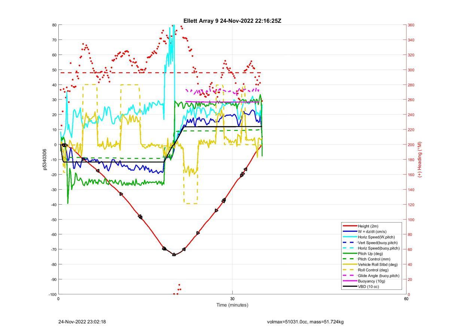Click the left y-axis tick label '-100'
This screenshot has width=449, height=331.
coord(52,294)
